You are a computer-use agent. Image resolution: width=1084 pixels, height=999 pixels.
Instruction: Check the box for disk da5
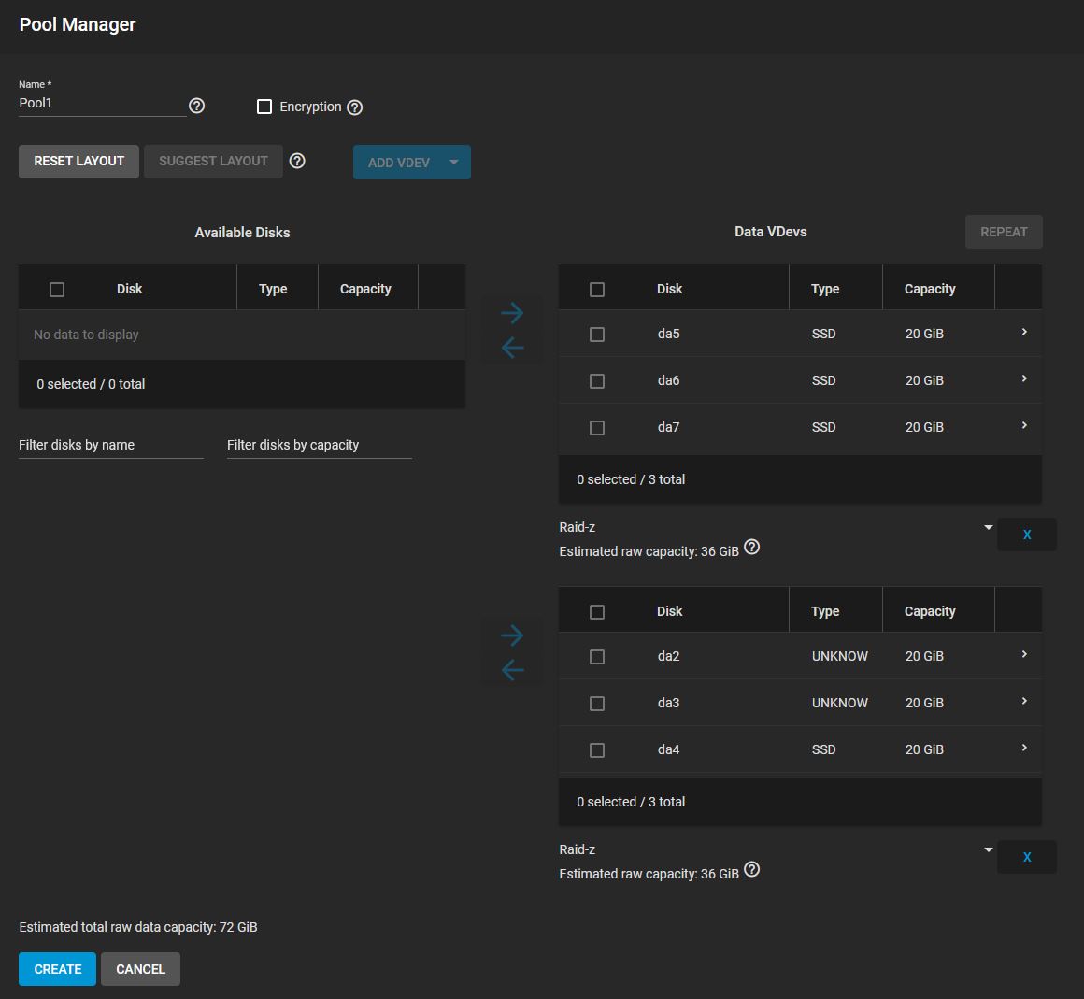597,335
